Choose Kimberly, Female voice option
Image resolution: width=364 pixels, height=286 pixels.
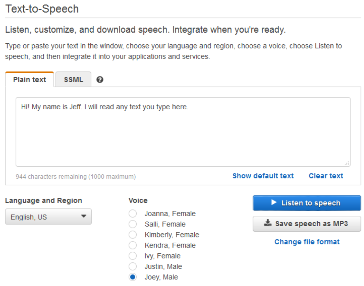tap(133, 235)
